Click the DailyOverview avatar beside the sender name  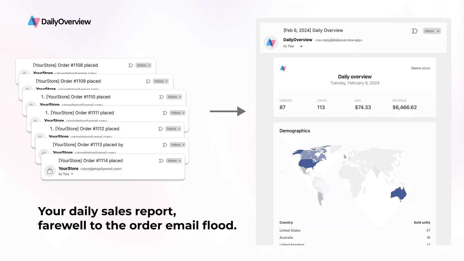tap(271, 43)
